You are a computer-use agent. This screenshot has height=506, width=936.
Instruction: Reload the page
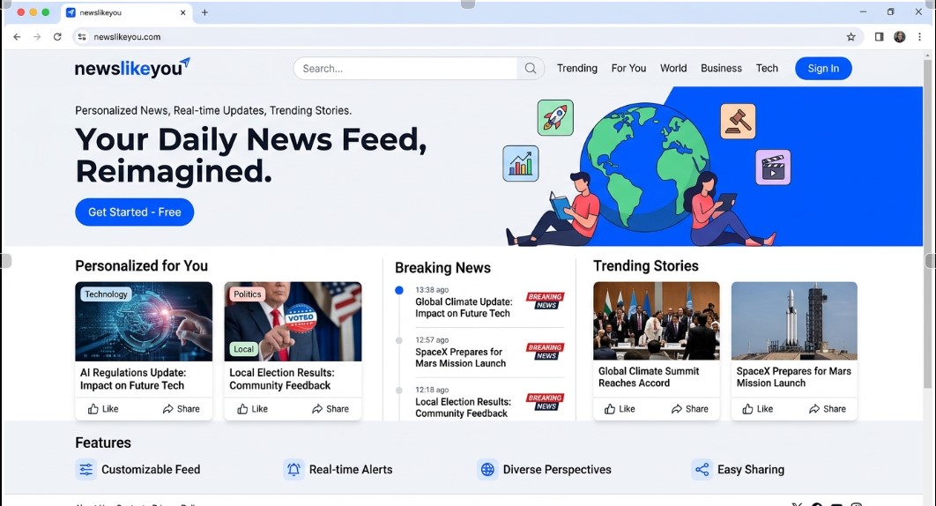(57, 36)
